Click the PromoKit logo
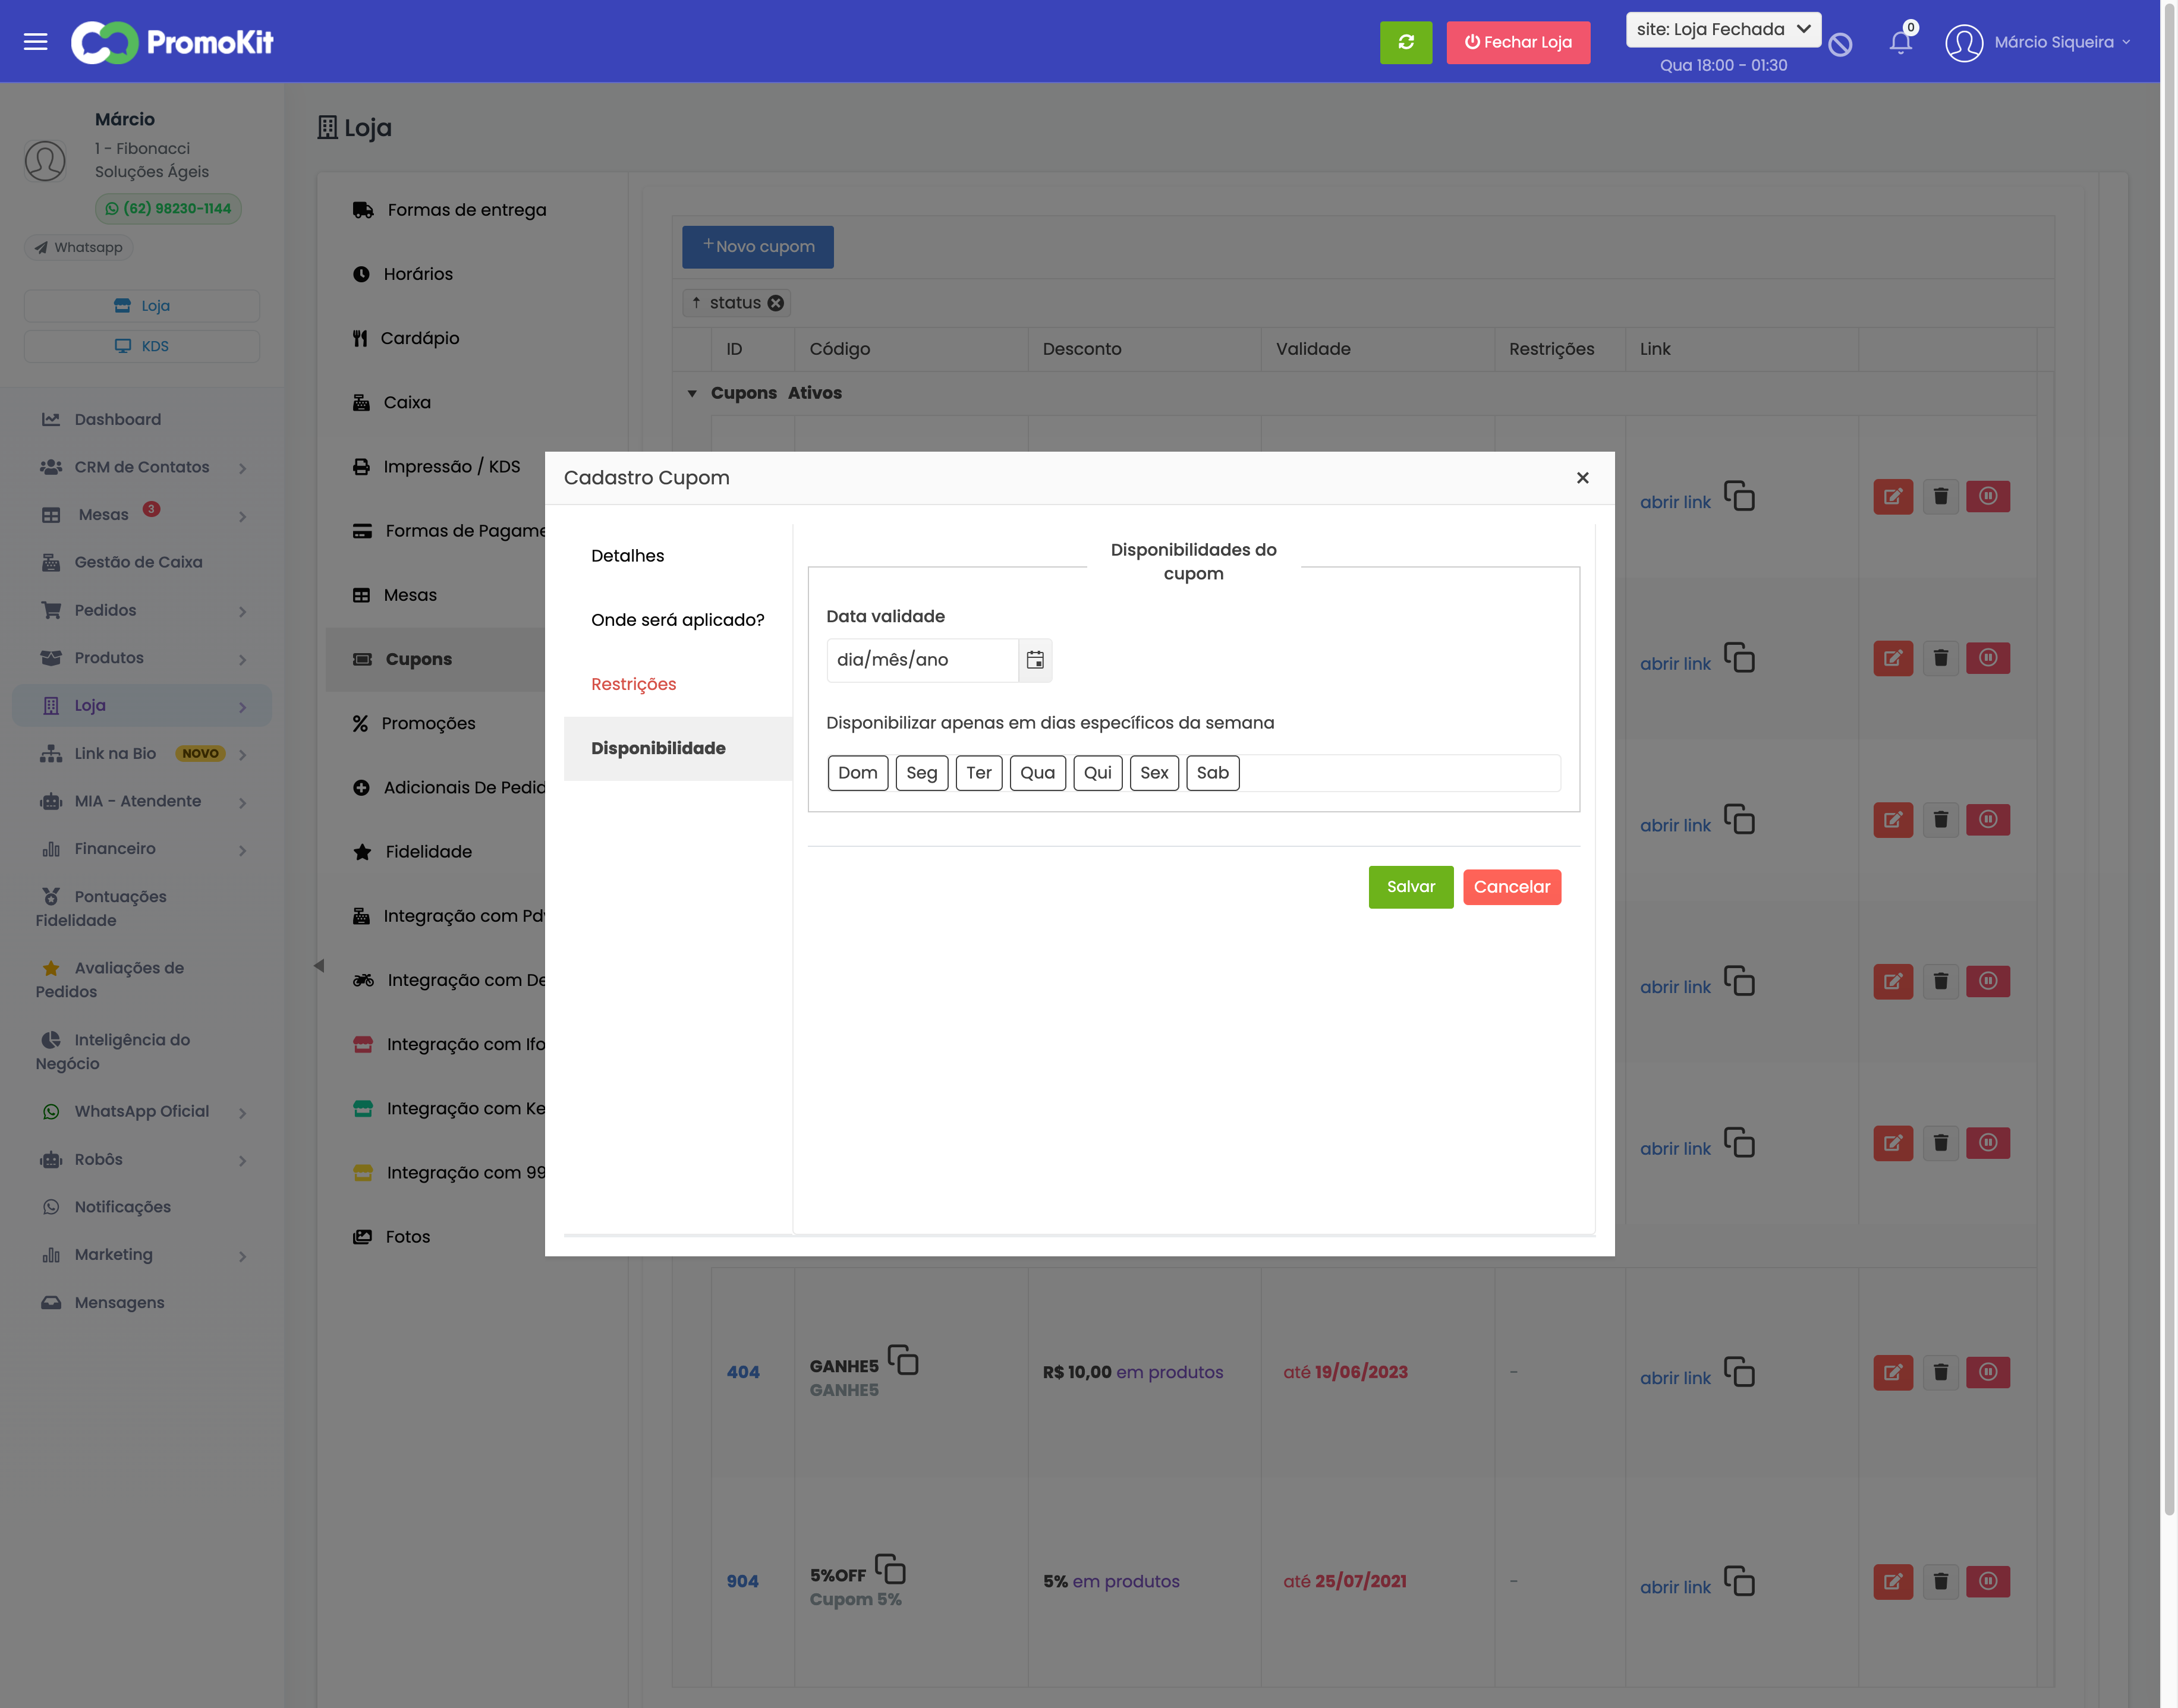The image size is (2178, 1708). coord(172,42)
